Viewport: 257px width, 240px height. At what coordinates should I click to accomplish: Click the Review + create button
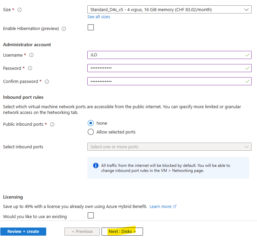23,232
